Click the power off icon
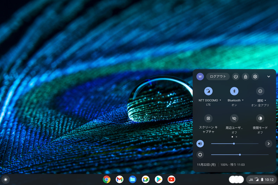 [236, 76]
